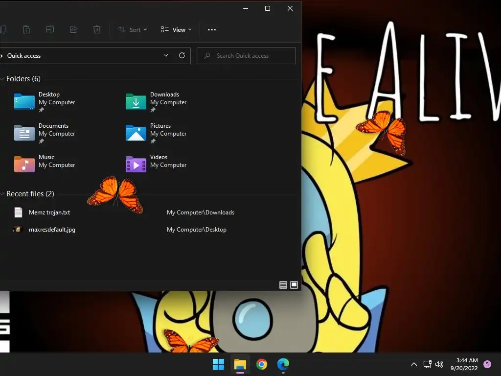Click the My Computer\Desktop path text
Viewport: 501px width, 376px height.
197,230
